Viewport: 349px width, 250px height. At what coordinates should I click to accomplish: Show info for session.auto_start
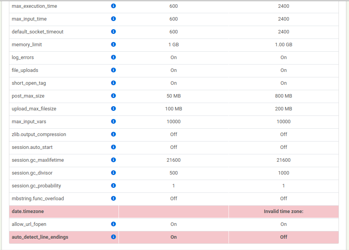click(113, 147)
